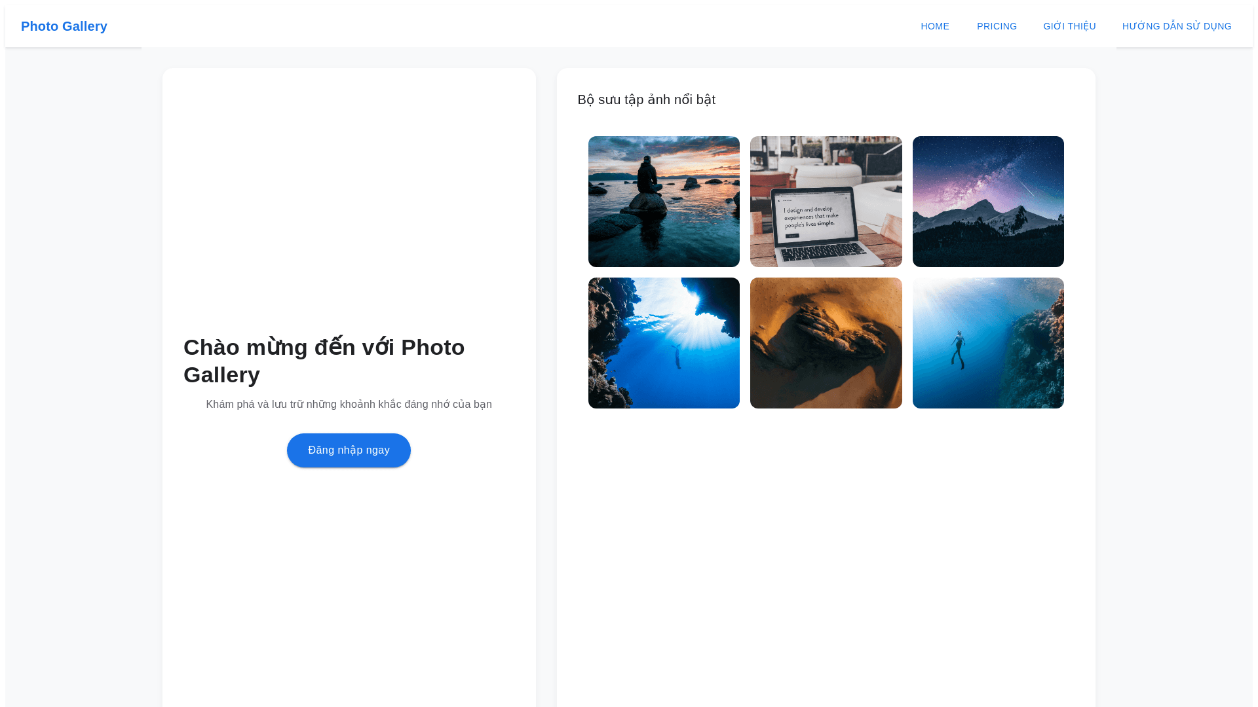Open the sunset lake rock photo
Image resolution: width=1258 pixels, height=707 pixels.
point(664,202)
